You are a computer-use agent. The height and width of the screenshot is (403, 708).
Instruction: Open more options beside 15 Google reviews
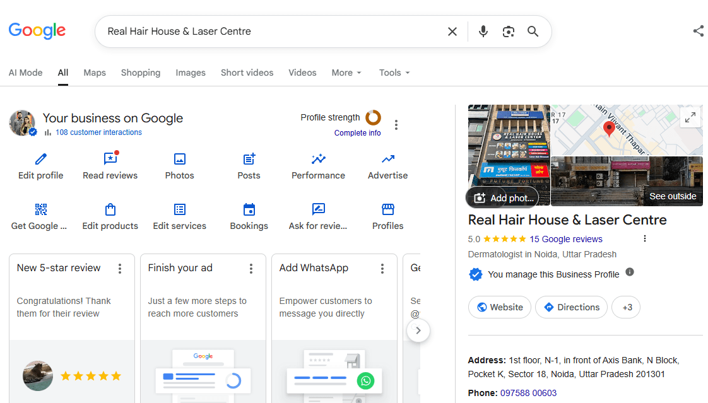coord(645,239)
